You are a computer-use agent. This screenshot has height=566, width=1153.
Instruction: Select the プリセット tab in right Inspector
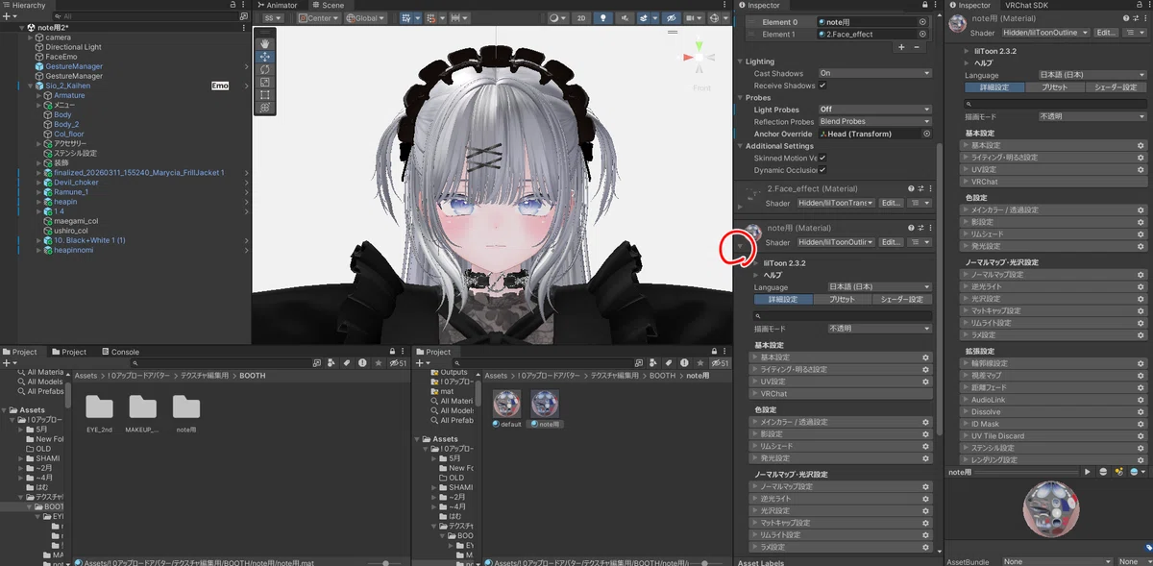(1054, 87)
